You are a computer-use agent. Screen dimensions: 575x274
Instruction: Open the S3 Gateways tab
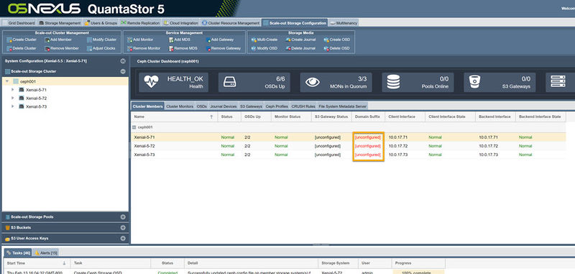251,106
